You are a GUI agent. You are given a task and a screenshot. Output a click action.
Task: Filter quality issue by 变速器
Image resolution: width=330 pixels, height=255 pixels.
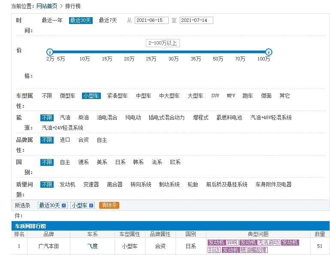tap(91, 185)
